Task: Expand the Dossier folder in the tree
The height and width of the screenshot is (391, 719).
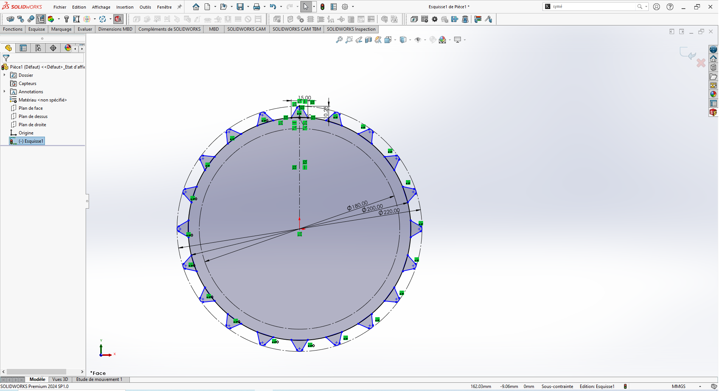Action: [x=4, y=75]
